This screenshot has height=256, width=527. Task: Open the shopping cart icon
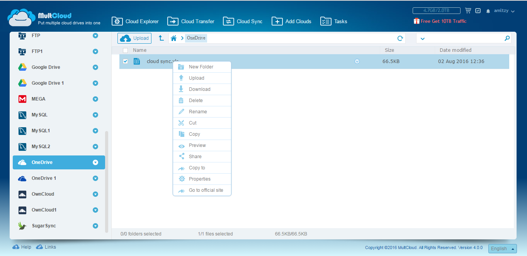(468, 11)
